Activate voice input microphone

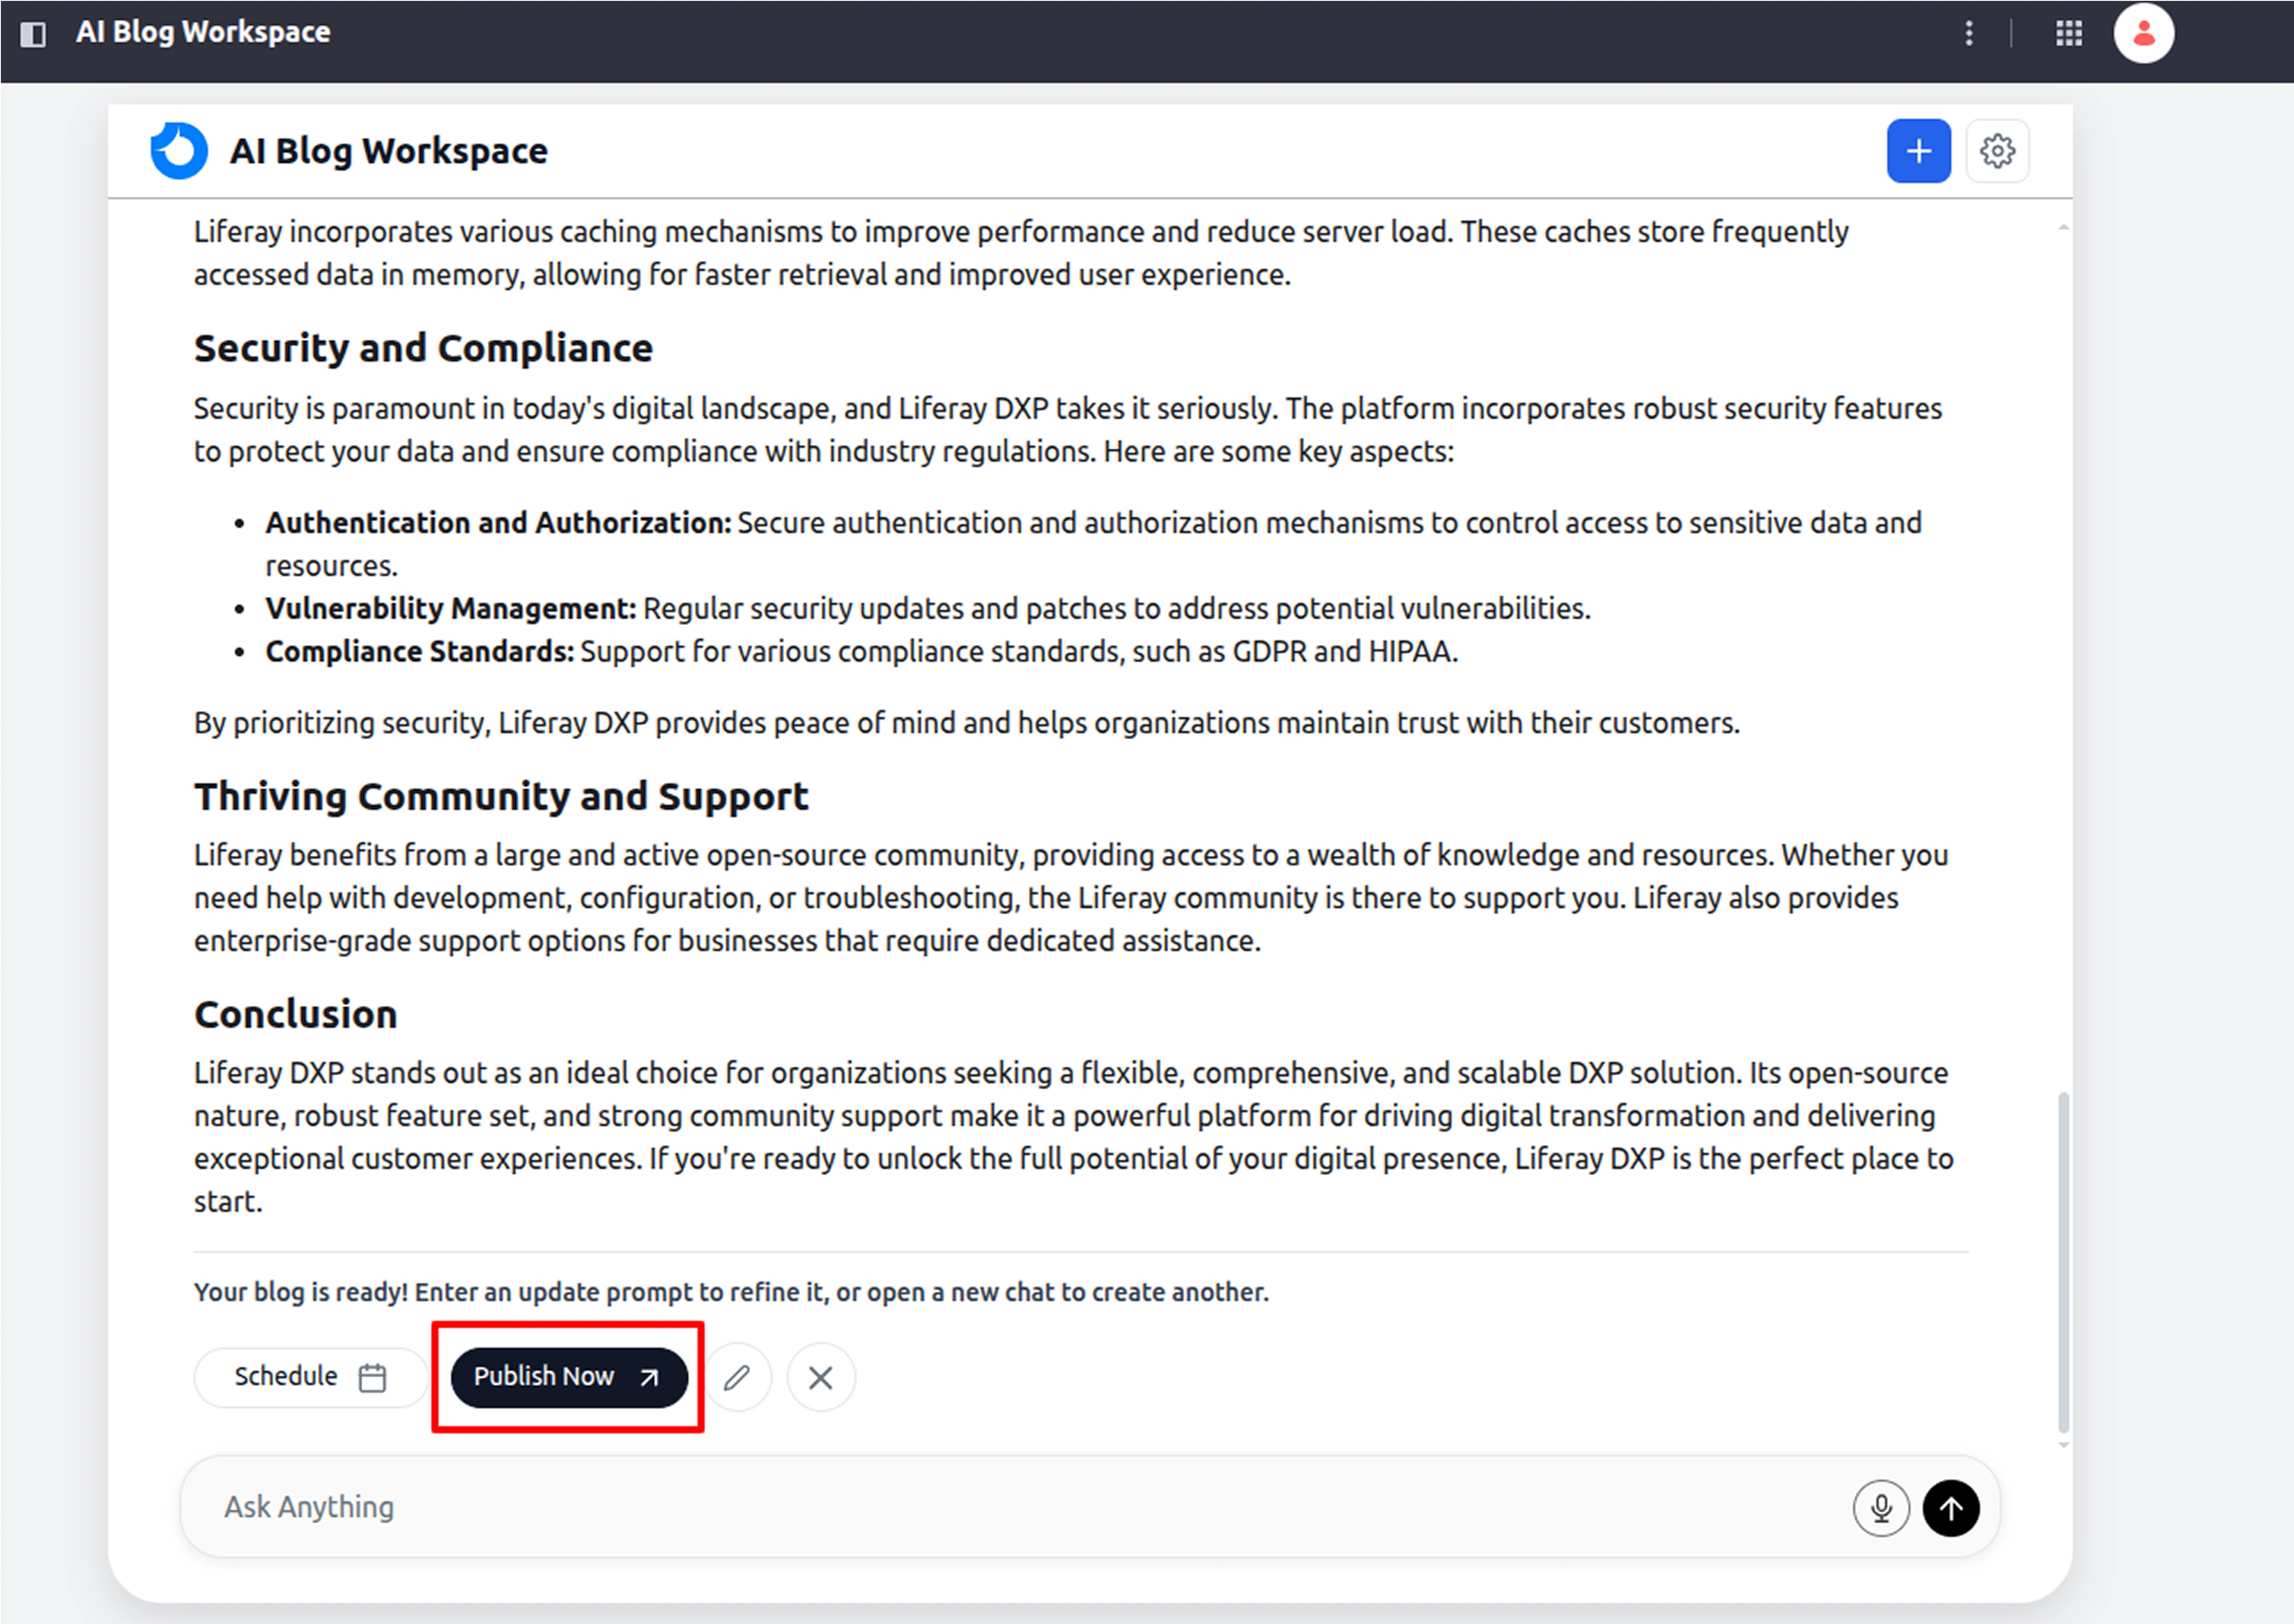click(x=1881, y=1507)
